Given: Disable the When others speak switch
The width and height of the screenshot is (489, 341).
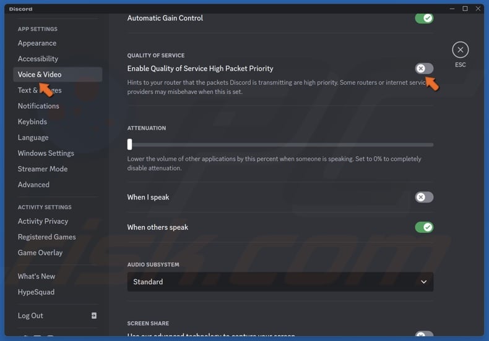Looking at the screenshot, I should point(424,227).
